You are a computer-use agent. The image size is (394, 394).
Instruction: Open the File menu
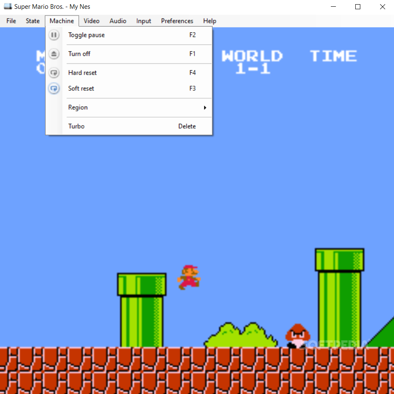point(11,21)
